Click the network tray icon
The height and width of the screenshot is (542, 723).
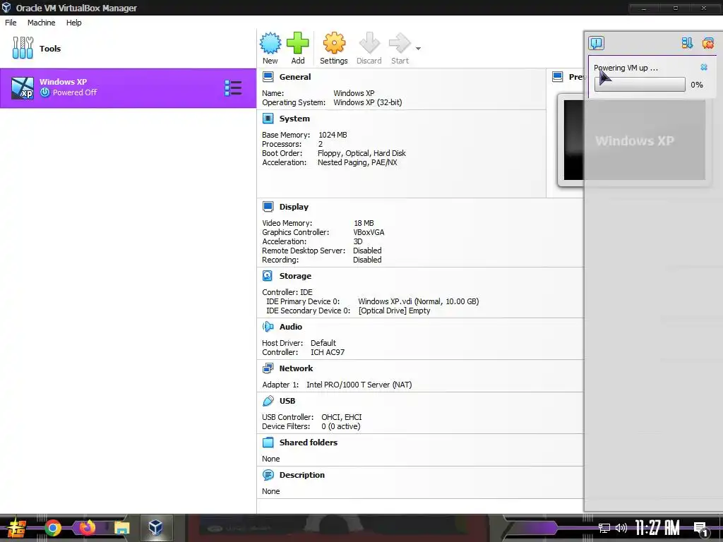pos(604,528)
